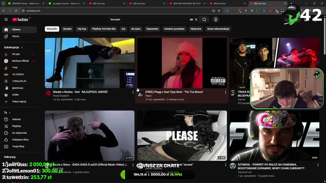Open the Medusa Official subscription
The height and width of the screenshot is (183, 326).
pos(19,61)
